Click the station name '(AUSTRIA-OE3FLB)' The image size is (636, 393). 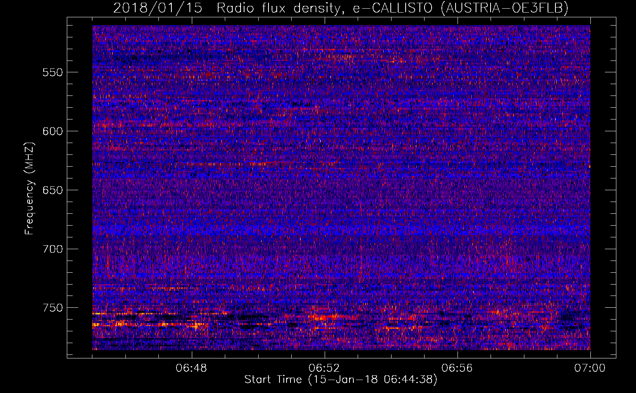pos(505,8)
